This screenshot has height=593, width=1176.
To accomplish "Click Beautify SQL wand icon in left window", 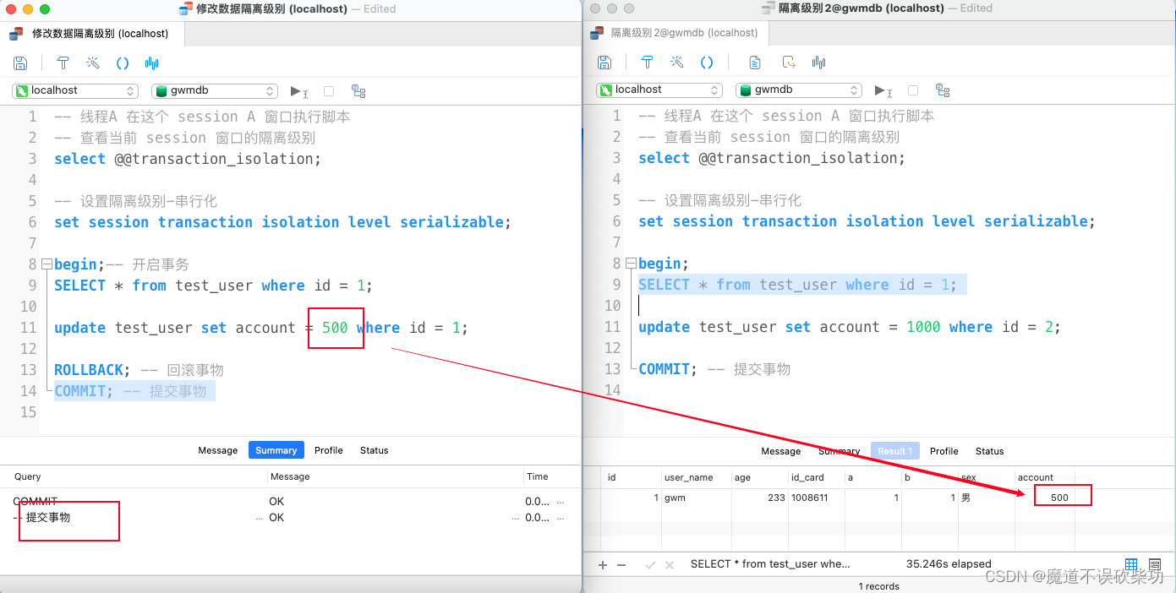I will 93,63.
